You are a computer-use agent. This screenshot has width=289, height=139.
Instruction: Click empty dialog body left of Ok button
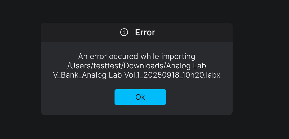[x=77, y=97]
